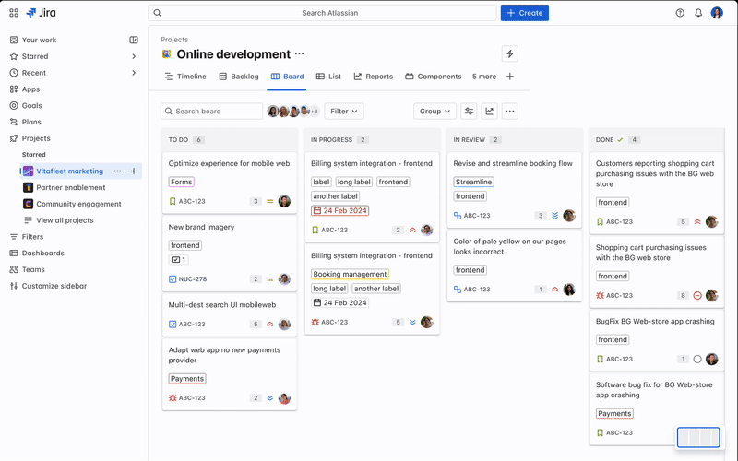Collapse sidebar with the panel toggle icon
This screenshot has height=461, width=738.
134,40
